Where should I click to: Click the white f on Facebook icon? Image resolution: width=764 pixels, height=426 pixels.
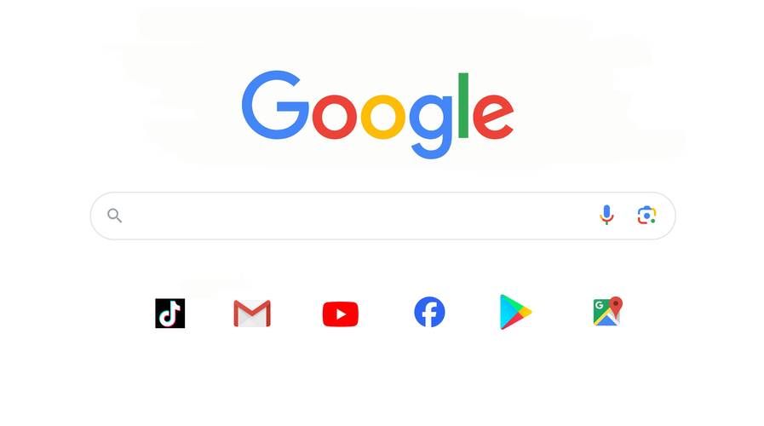431,314
